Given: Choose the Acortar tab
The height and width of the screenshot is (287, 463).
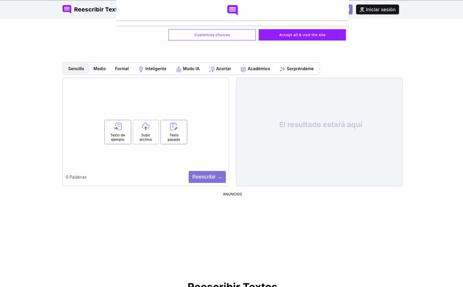Looking at the screenshot, I should (x=220, y=68).
